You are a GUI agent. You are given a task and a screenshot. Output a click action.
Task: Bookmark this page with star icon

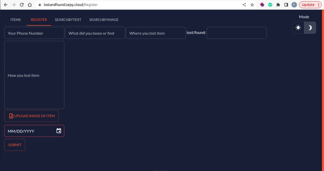click(252, 5)
